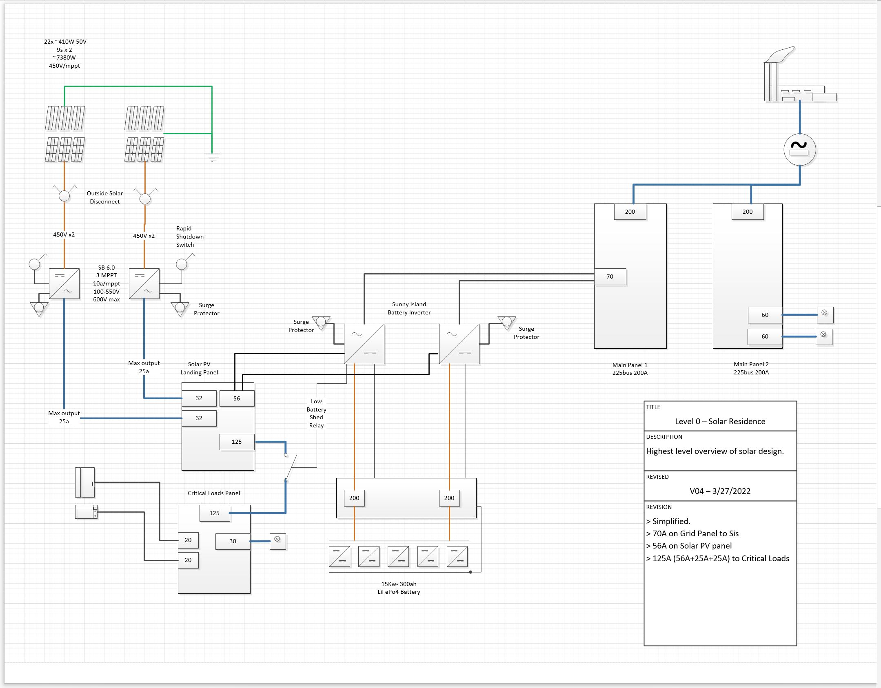This screenshot has width=881, height=688.
Task: Click the Low Battery Shed Relay switch
Action: 291,467
